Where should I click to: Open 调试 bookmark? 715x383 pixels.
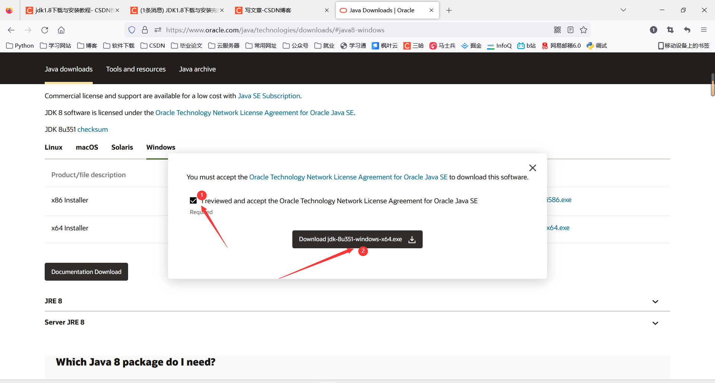(597, 46)
